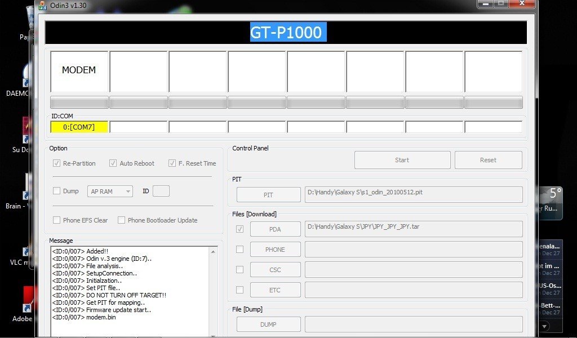Click the DUMP file path field

pos(414,324)
